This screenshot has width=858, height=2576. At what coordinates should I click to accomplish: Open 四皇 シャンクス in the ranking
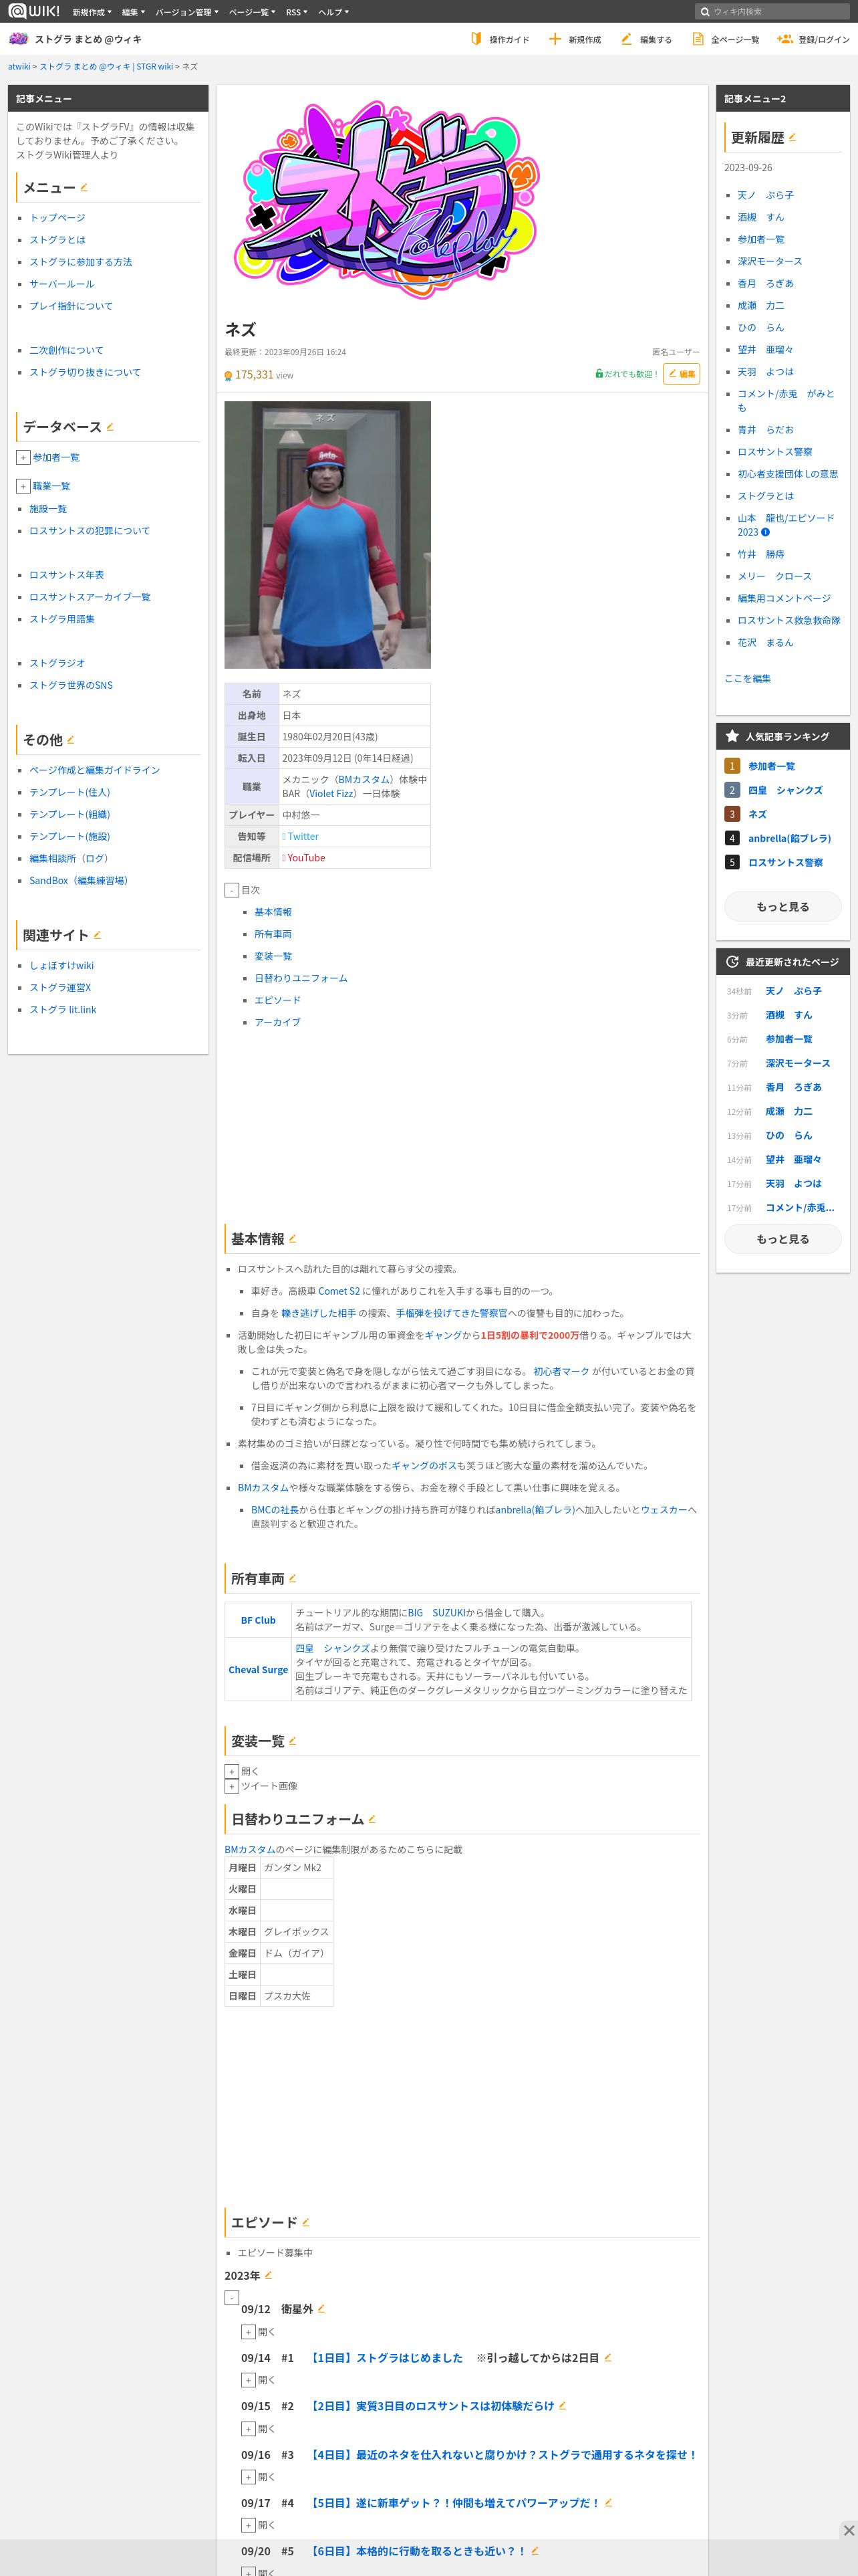pyautogui.click(x=785, y=790)
